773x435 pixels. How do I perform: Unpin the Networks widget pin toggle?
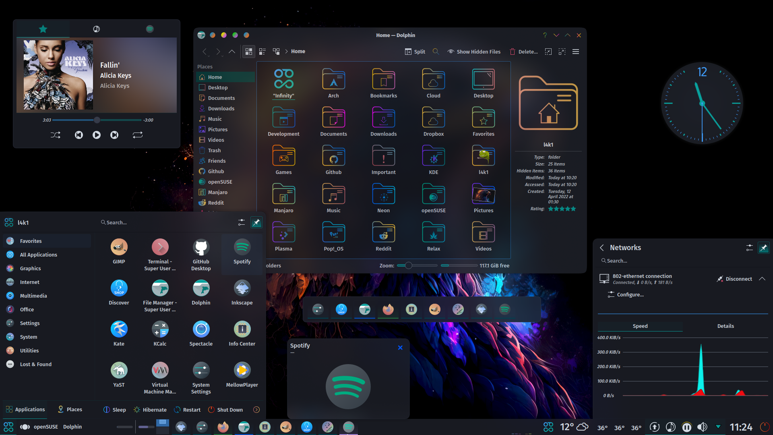point(764,248)
